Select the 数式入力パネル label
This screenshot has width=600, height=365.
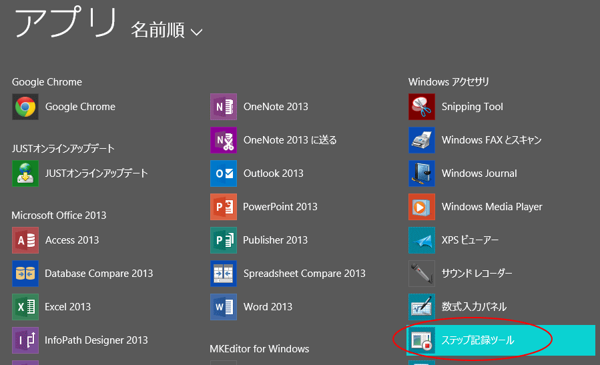tap(474, 307)
